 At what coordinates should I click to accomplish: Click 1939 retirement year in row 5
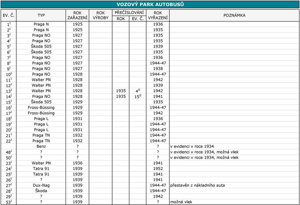[x=158, y=46]
